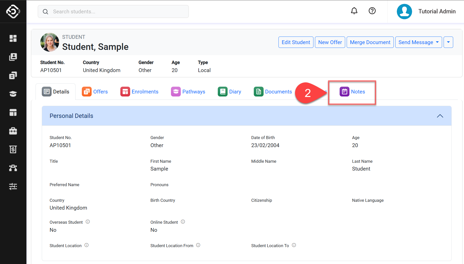Click the Online Student info icon
The image size is (464, 264).
click(183, 222)
